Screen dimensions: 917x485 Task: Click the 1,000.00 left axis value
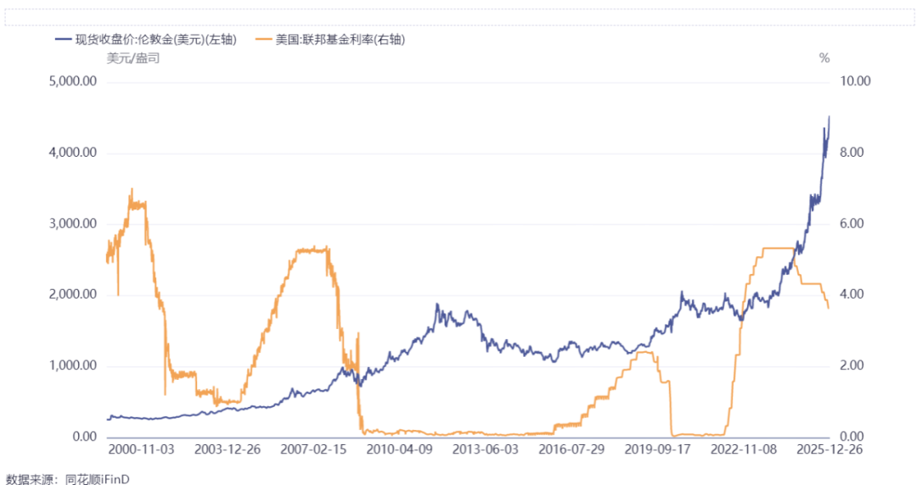[x=72, y=365]
